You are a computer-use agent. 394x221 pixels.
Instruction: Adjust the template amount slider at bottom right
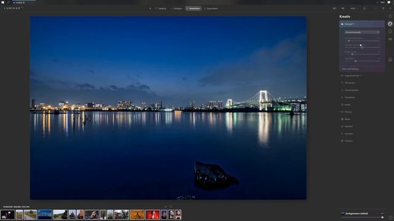[x=362, y=217]
